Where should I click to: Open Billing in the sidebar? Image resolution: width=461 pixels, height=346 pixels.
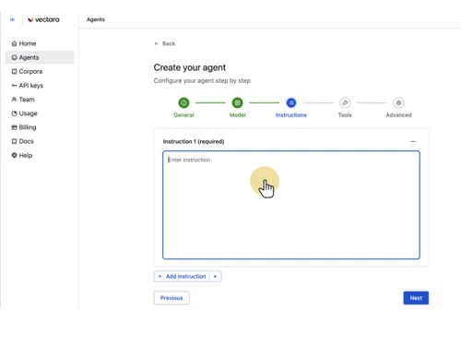40,127
